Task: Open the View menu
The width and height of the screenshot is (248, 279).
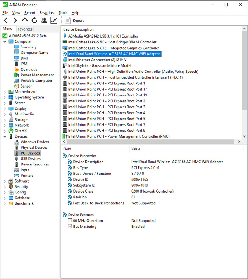Action: click(x=16, y=13)
